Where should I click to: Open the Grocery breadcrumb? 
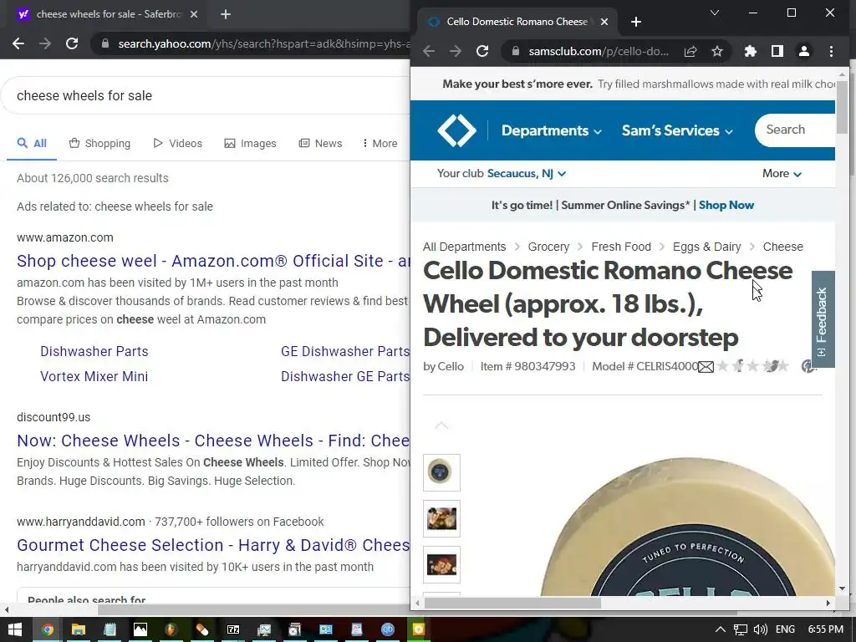tap(548, 247)
